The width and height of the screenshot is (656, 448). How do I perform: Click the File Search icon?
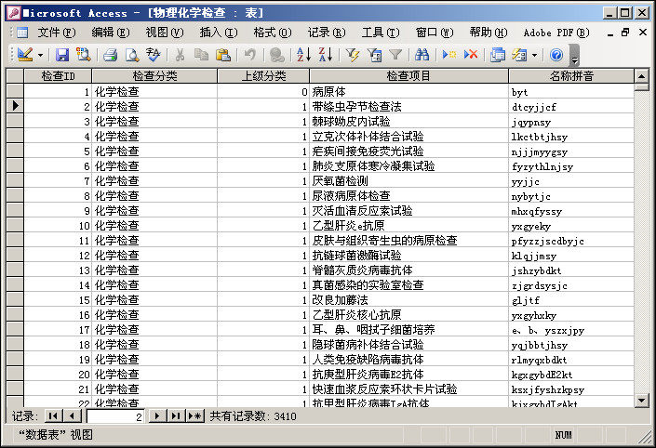click(83, 55)
